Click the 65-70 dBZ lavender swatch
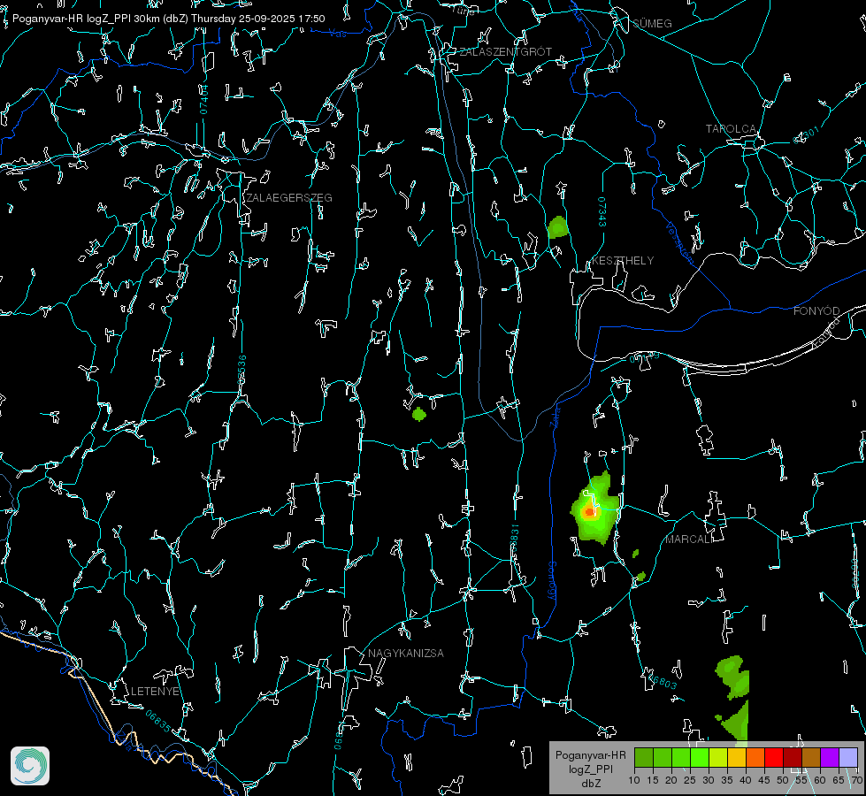 coord(848,757)
